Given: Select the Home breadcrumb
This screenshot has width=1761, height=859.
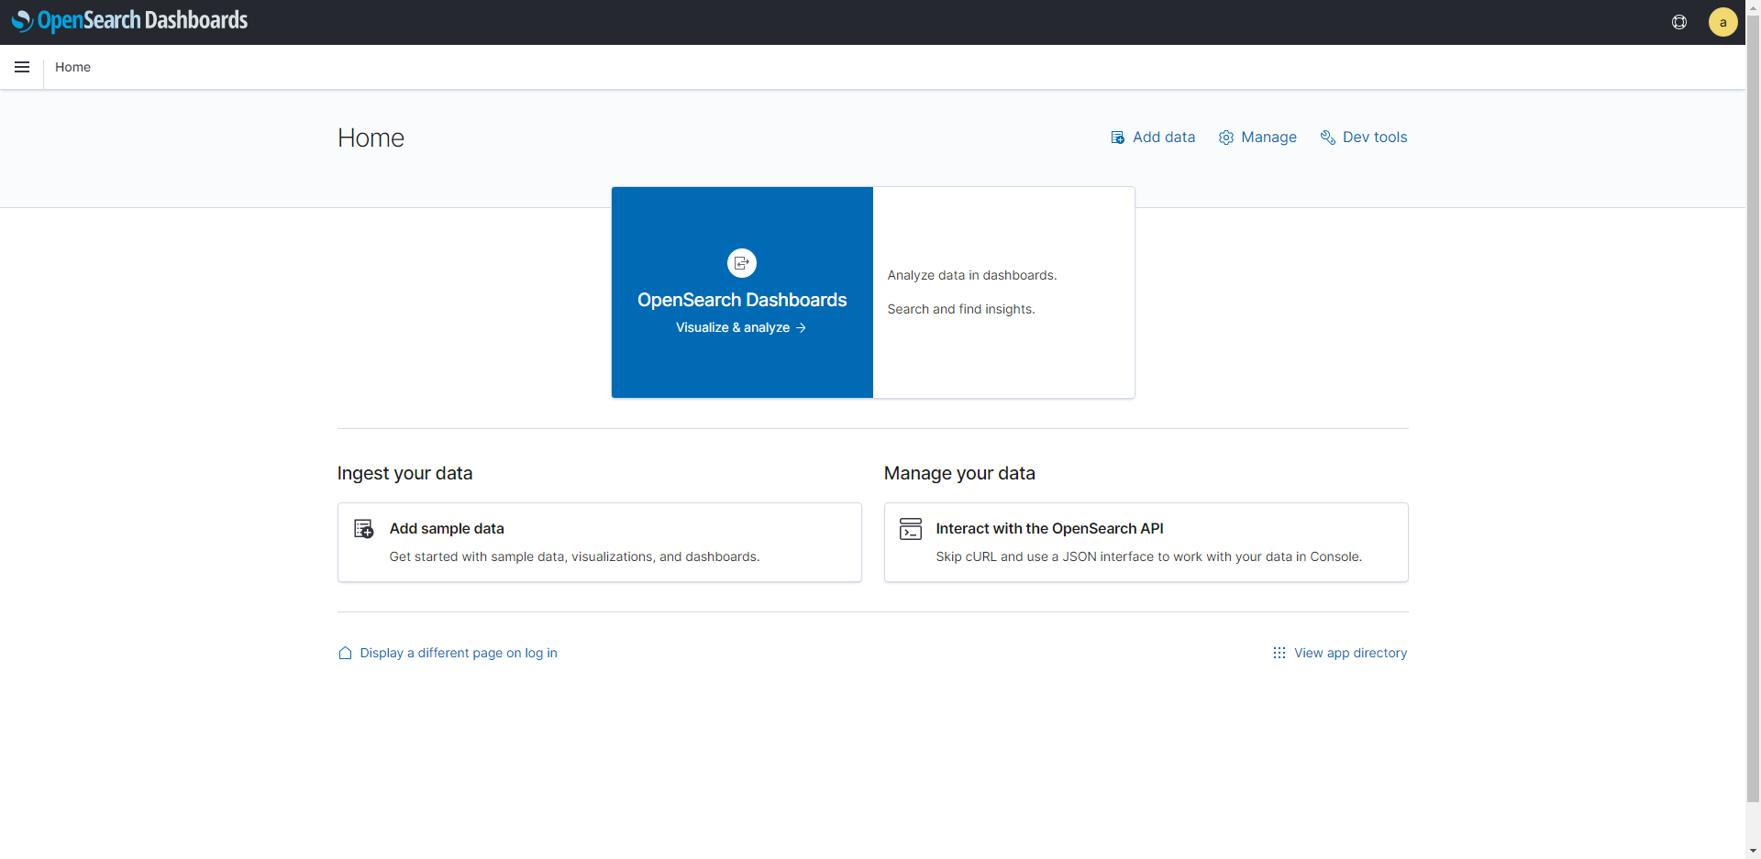Looking at the screenshot, I should click(72, 67).
